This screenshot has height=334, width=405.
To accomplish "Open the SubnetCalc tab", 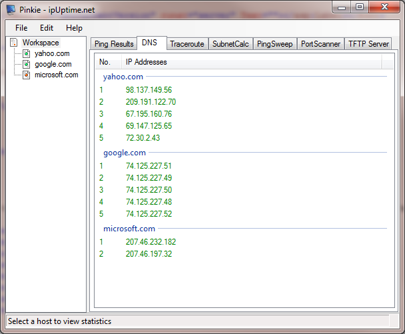I will point(230,44).
